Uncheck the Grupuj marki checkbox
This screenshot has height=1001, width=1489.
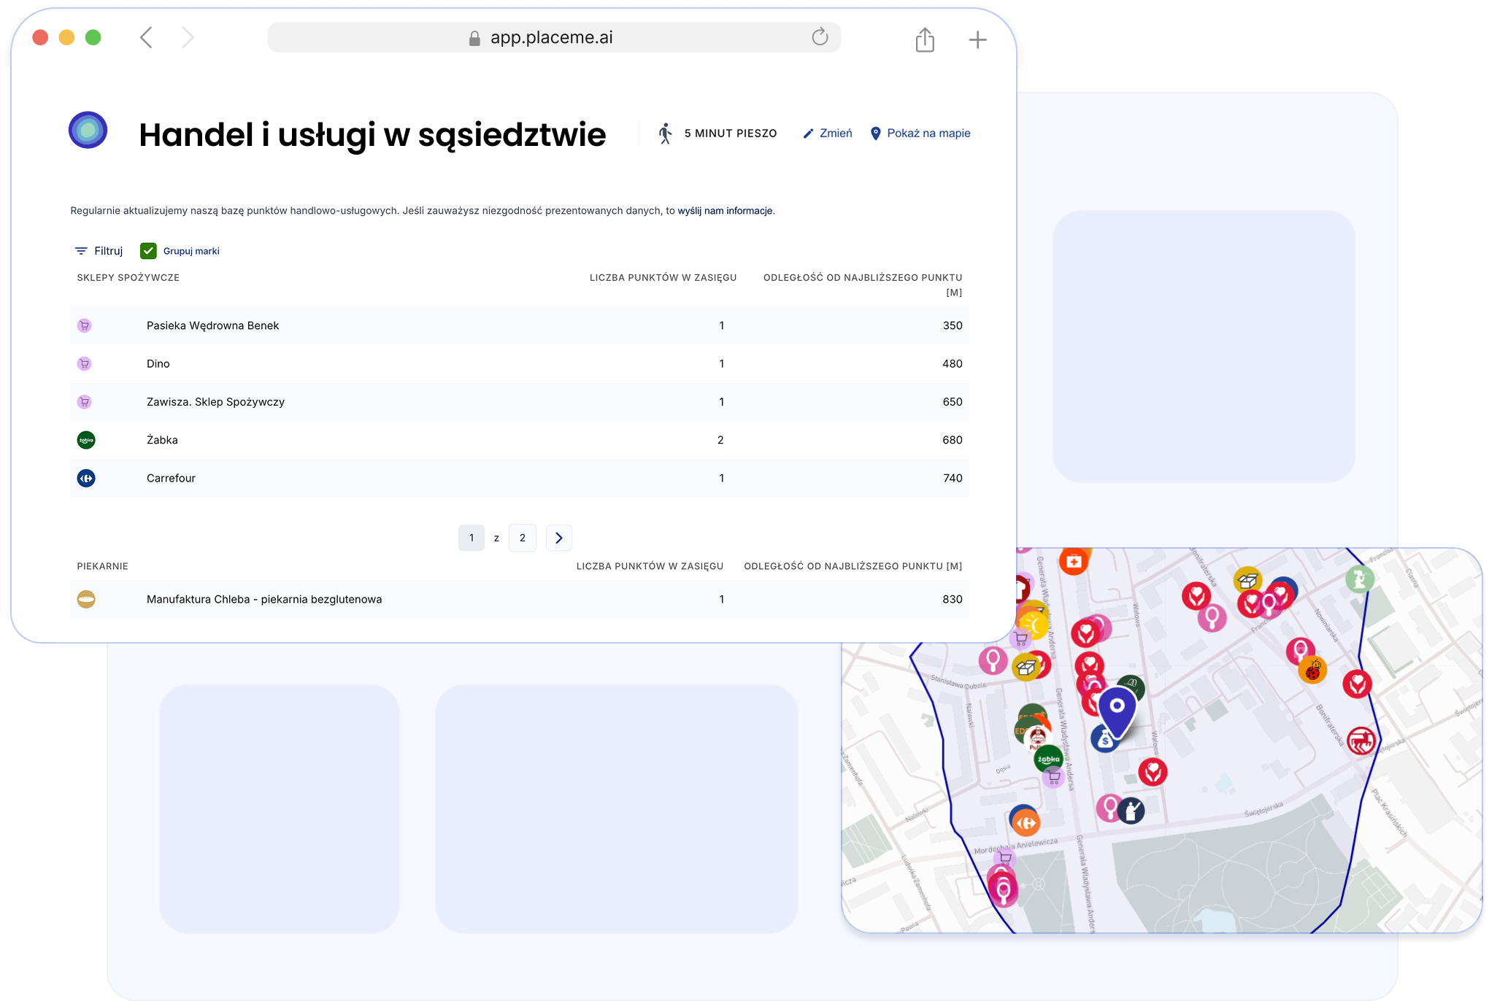[x=148, y=251]
